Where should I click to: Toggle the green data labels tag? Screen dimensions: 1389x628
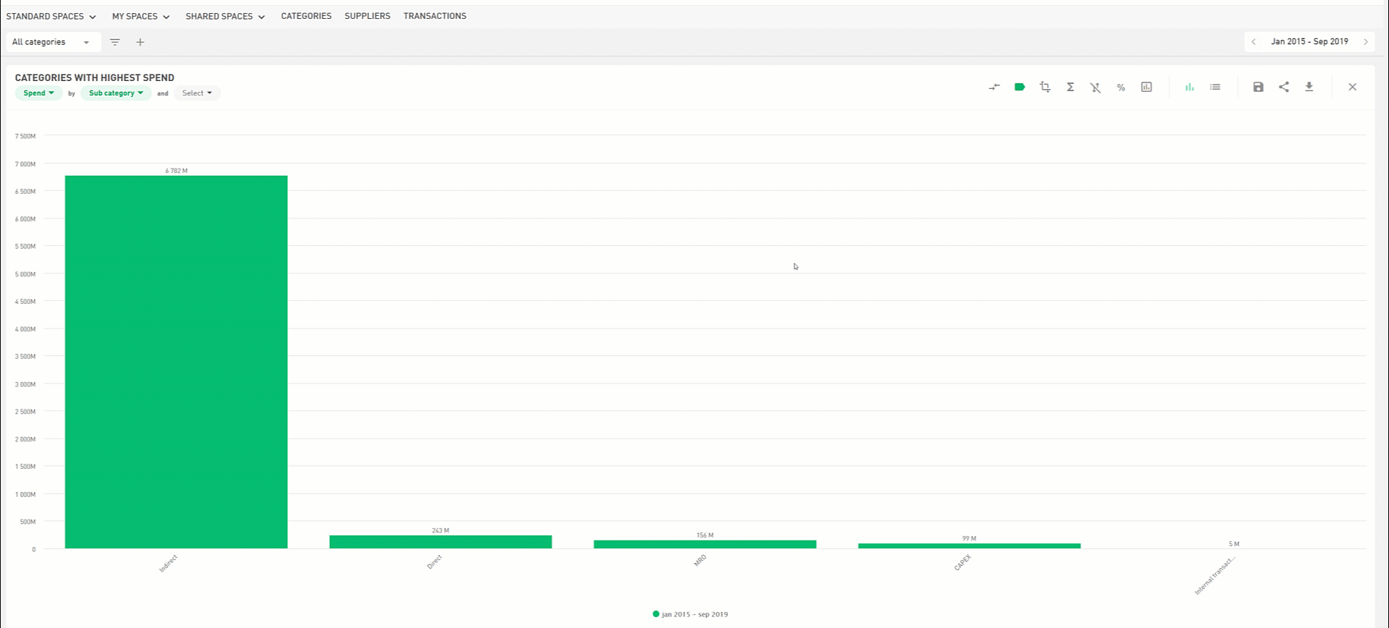tap(1019, 87)
